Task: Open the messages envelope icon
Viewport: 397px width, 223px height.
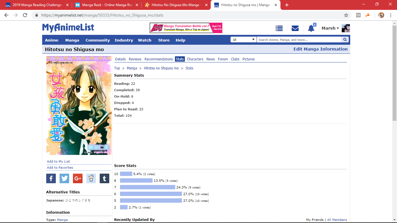Action: click(295, 28)
